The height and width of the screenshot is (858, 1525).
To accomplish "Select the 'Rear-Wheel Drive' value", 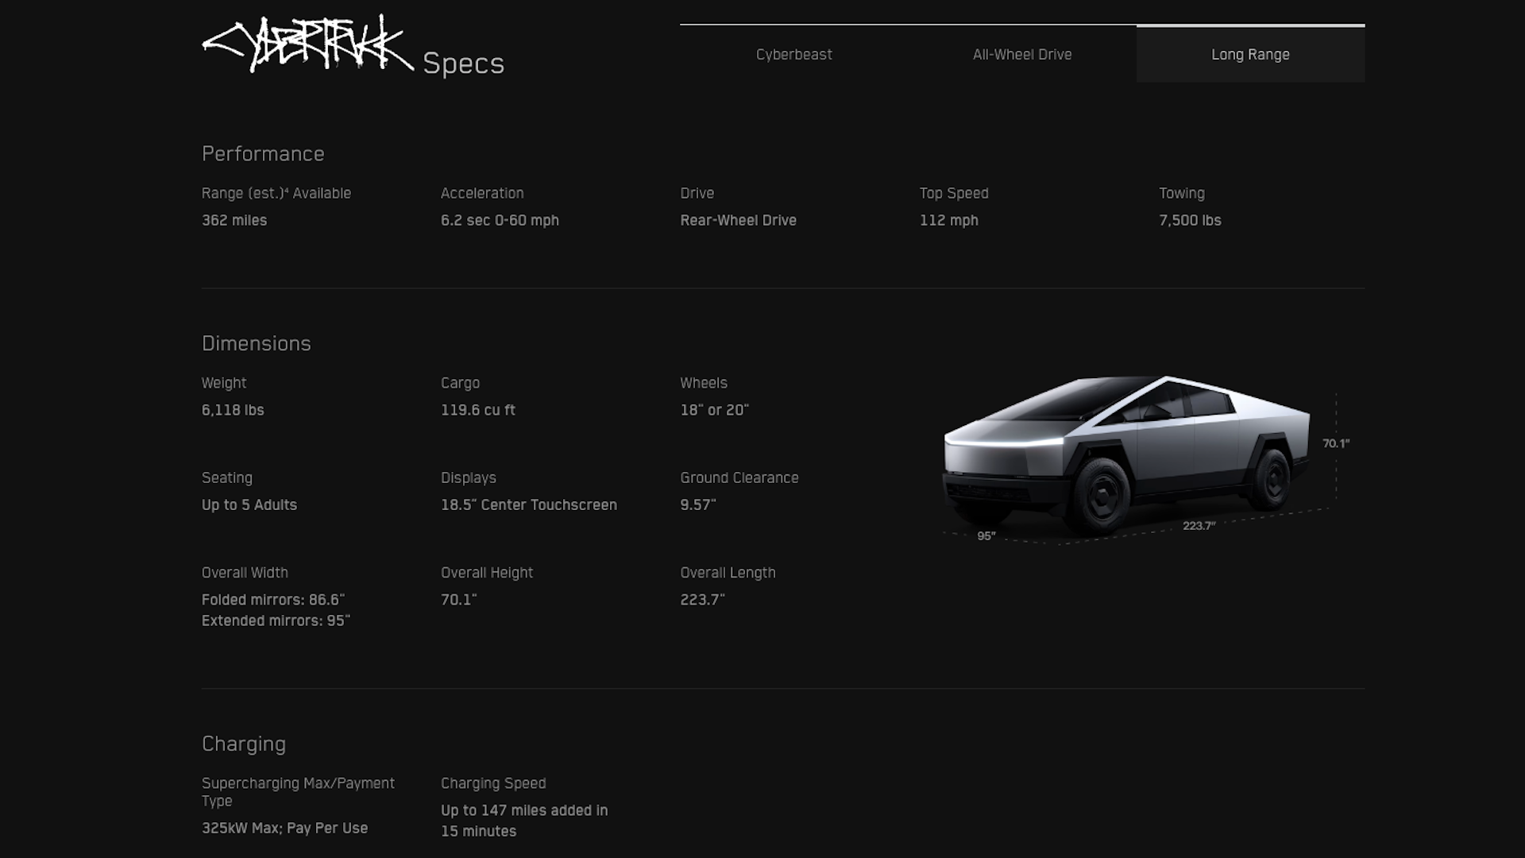I will tap(738, 220).
